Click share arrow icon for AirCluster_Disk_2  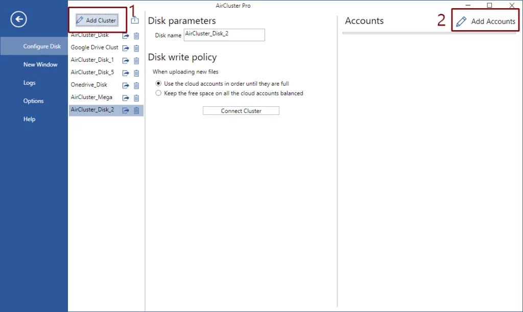[126, 110]
